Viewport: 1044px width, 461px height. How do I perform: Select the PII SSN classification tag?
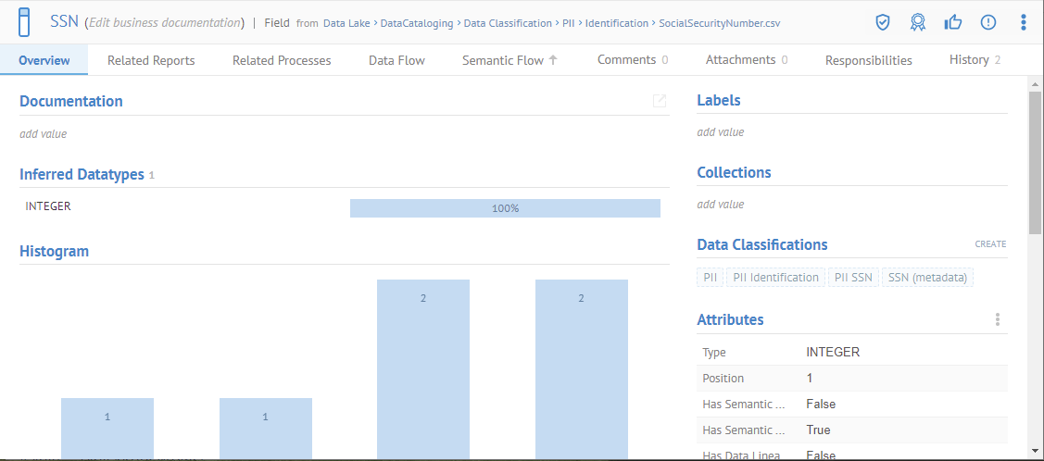coord(853,277)
